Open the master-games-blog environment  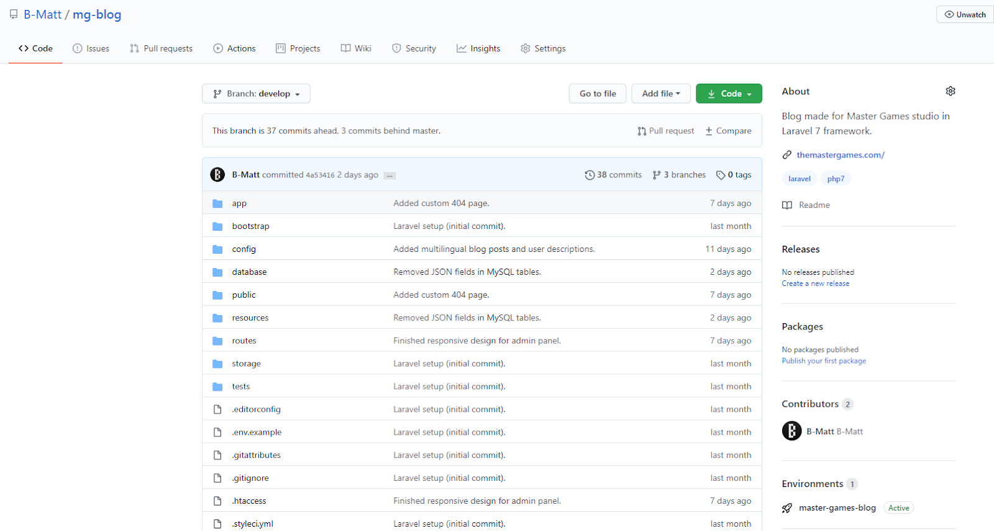pos(837,508)
